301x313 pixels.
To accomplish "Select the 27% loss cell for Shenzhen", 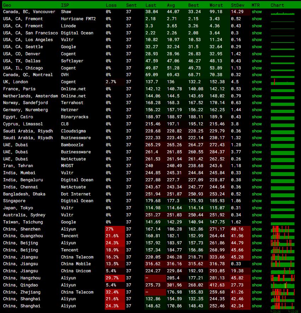I will [115, 229].
